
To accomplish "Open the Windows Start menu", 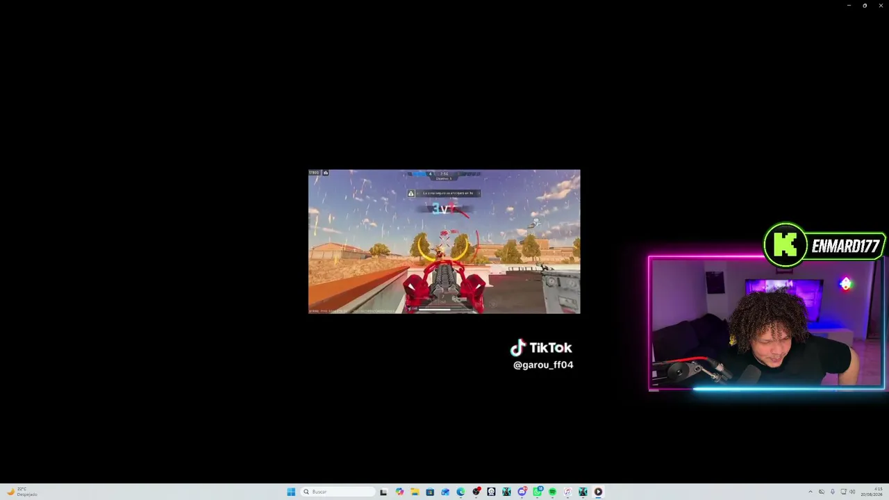I will click(291, 492).
